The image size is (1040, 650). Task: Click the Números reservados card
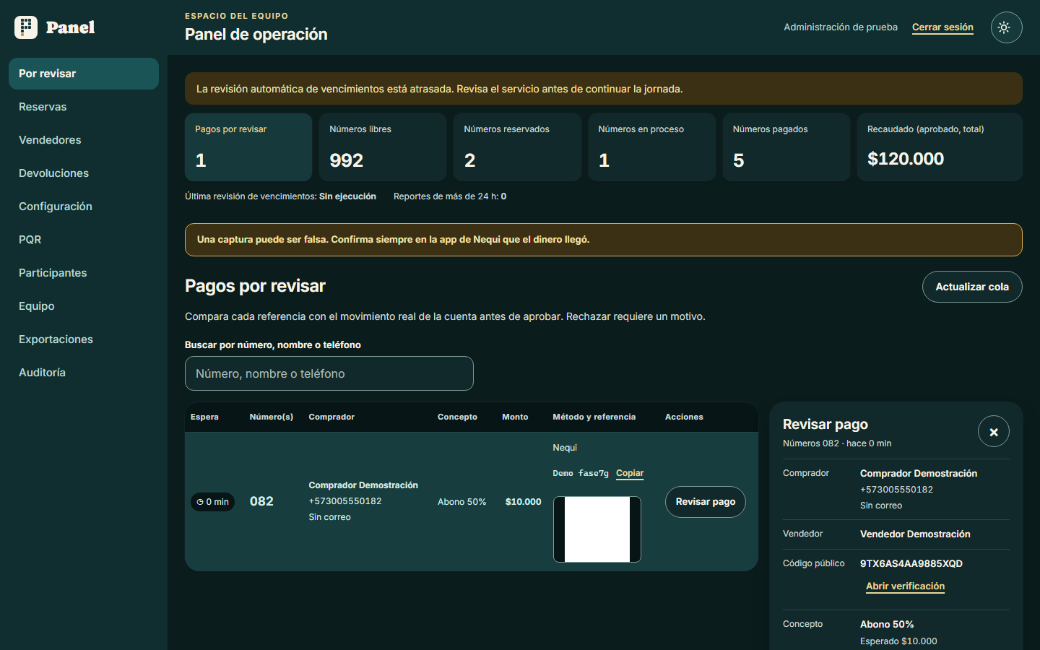[x=517, y=147]
